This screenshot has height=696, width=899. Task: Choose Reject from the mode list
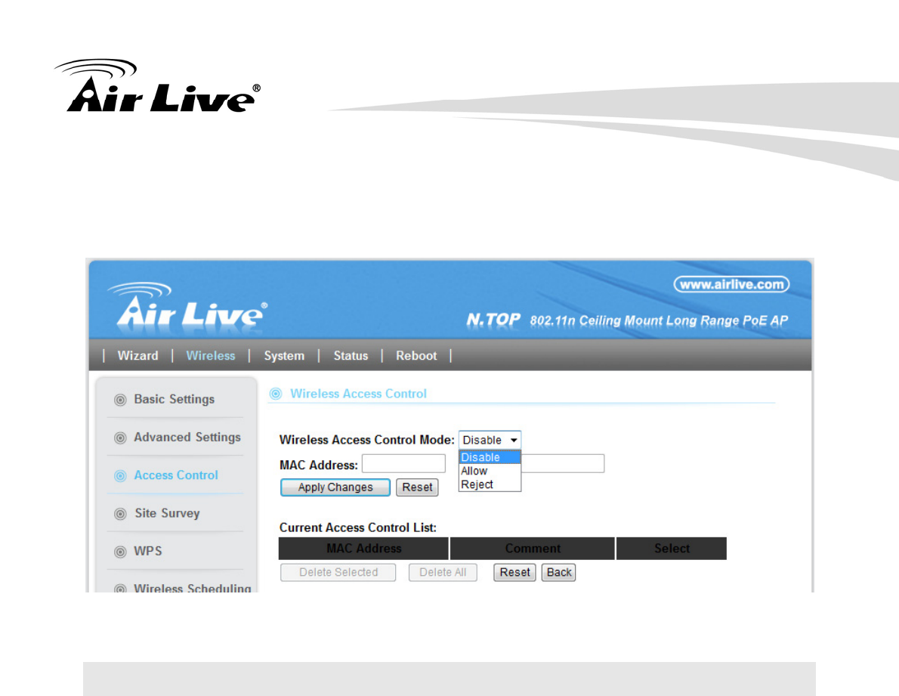(x=490, y=484)
